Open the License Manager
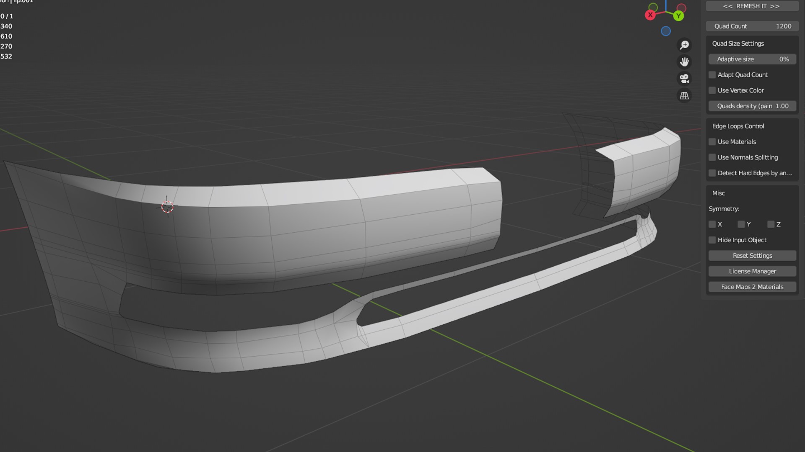This screenshot has height=452, width=805. (752, 271)
